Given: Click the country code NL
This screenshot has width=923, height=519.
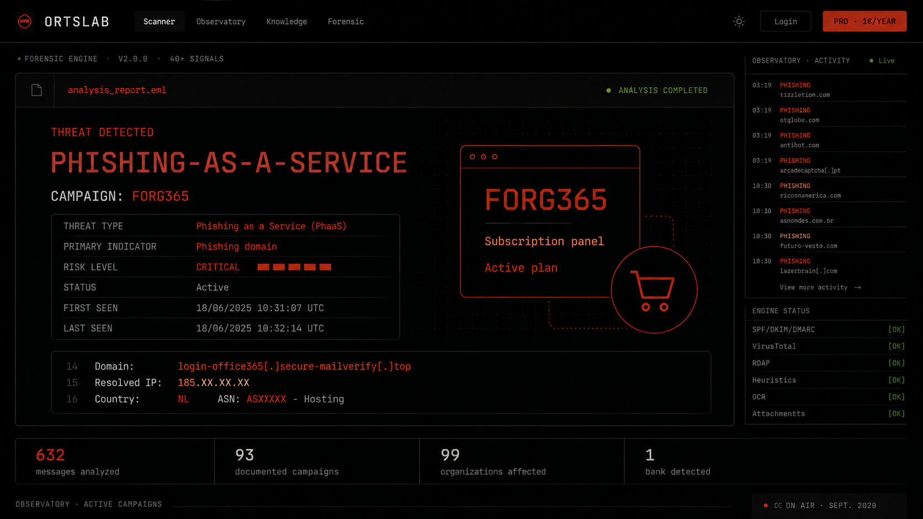Looking at the screenshot, I should (x=183, y=399).
